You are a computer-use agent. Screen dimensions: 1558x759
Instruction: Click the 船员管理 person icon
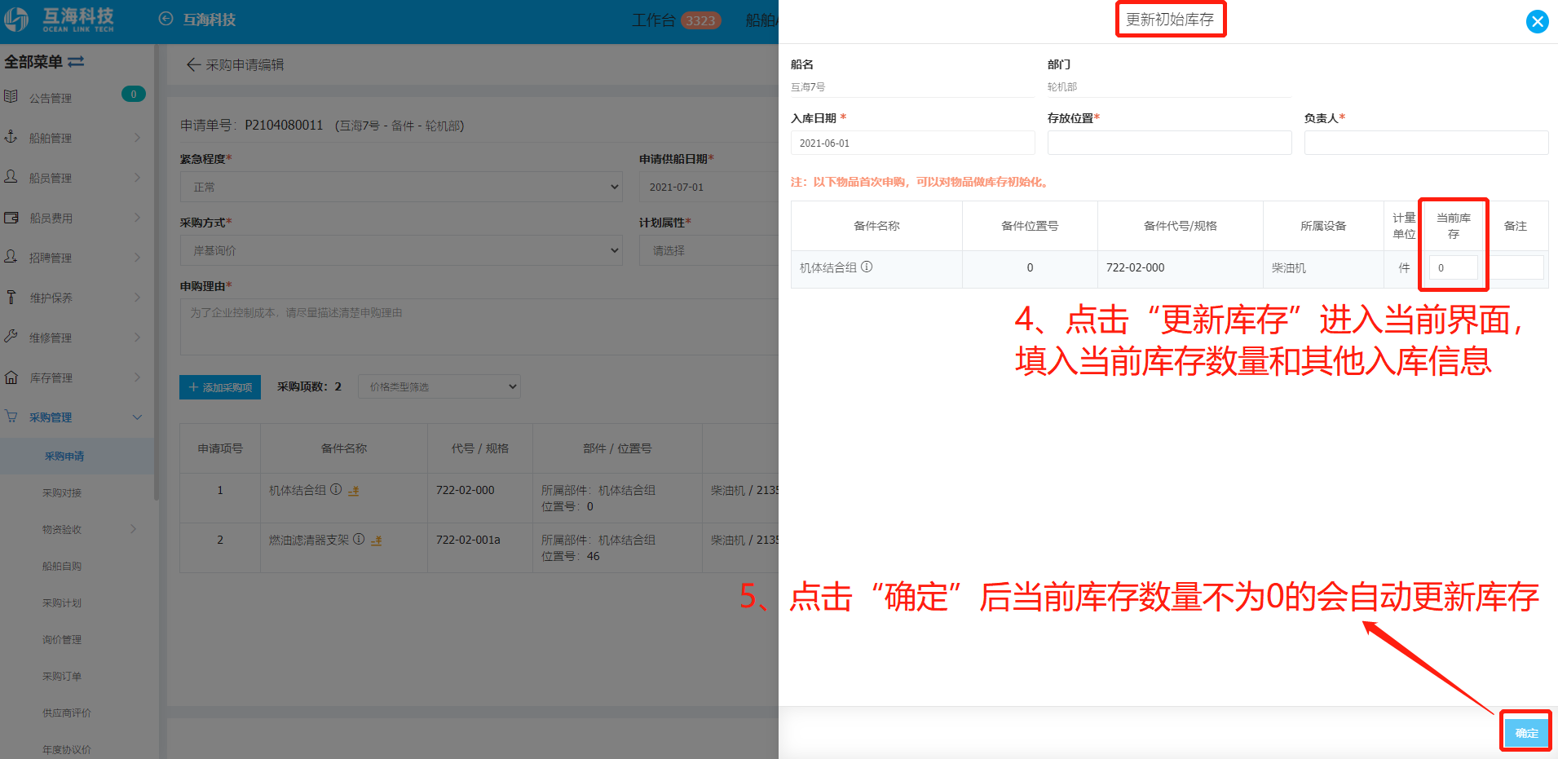click(x=11, y=176)
